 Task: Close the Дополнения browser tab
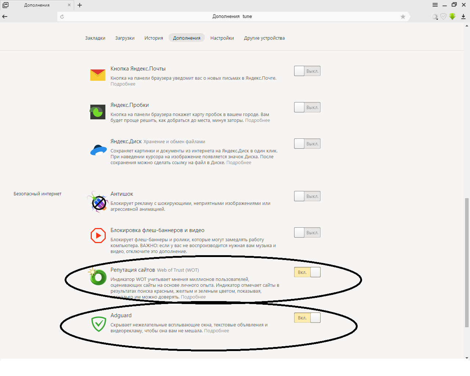pos(69,5)
